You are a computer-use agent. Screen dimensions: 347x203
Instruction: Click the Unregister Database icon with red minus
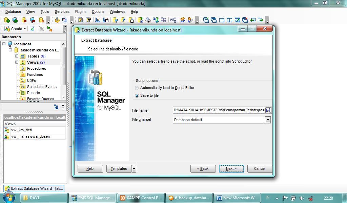tap(24, 20)
